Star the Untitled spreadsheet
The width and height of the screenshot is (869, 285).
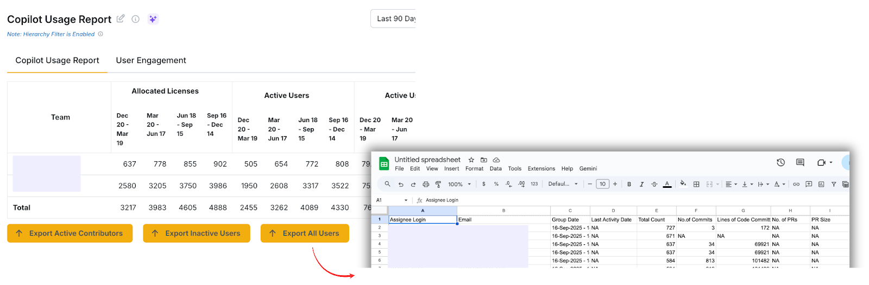tap(471, 160)
